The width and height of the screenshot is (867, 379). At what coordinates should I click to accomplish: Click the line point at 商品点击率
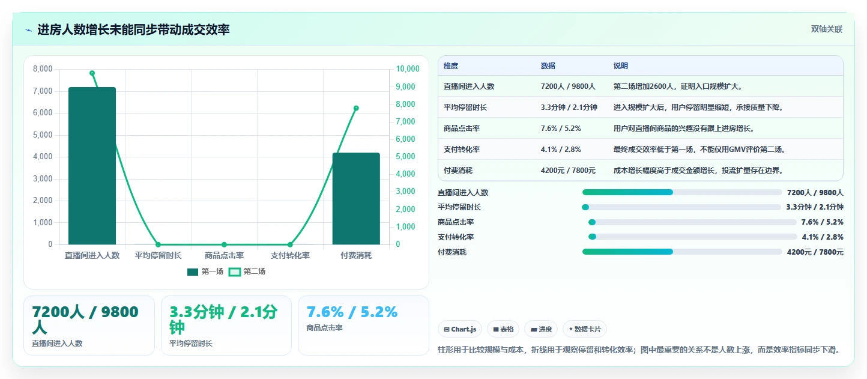(224, 244)
